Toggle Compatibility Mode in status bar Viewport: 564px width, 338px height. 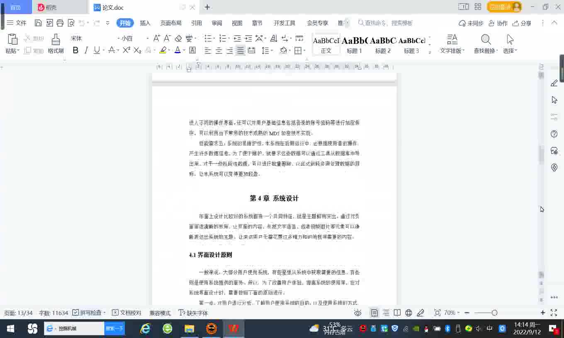(160, 313)
